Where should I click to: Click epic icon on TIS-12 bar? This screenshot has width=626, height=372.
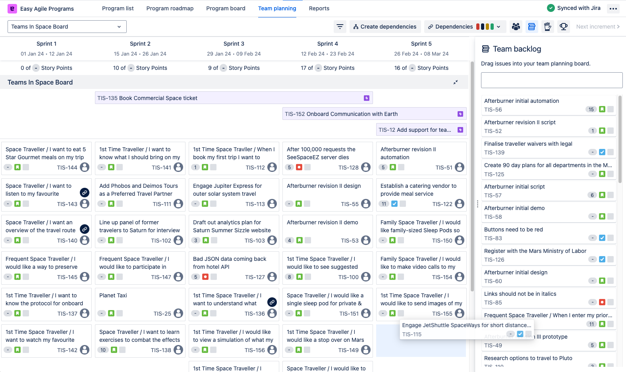coord(460,130)
